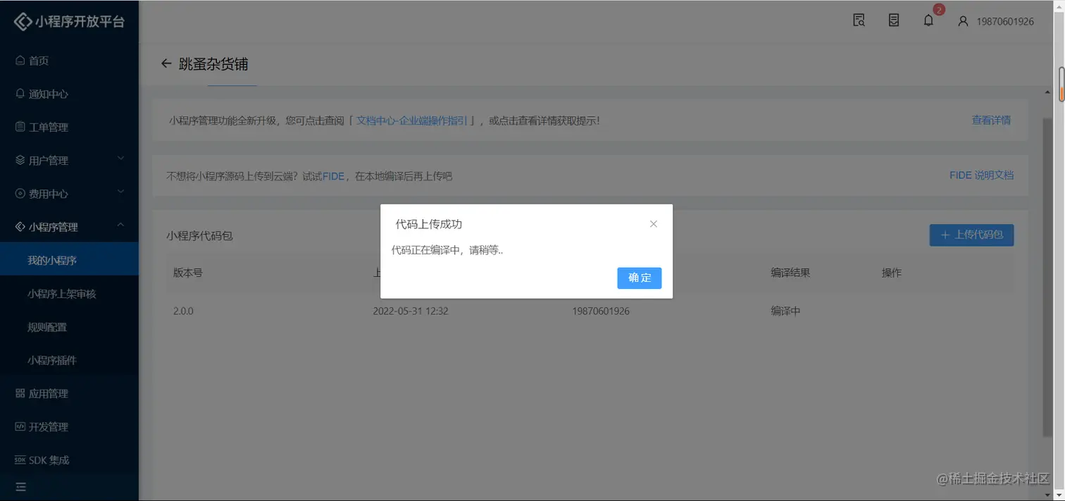Click the browser window scrollbar thumb
1065x501 pixels.
tap(1061, 85)
